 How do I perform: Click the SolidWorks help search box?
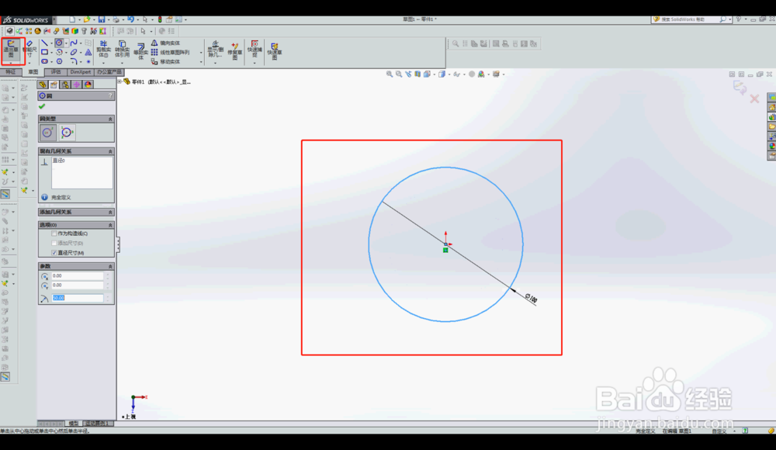click(690, 19)
